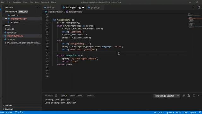Click the 1 UNSAVED badge
The height and width of the screenshot is (114, 202).
[23, 12]
